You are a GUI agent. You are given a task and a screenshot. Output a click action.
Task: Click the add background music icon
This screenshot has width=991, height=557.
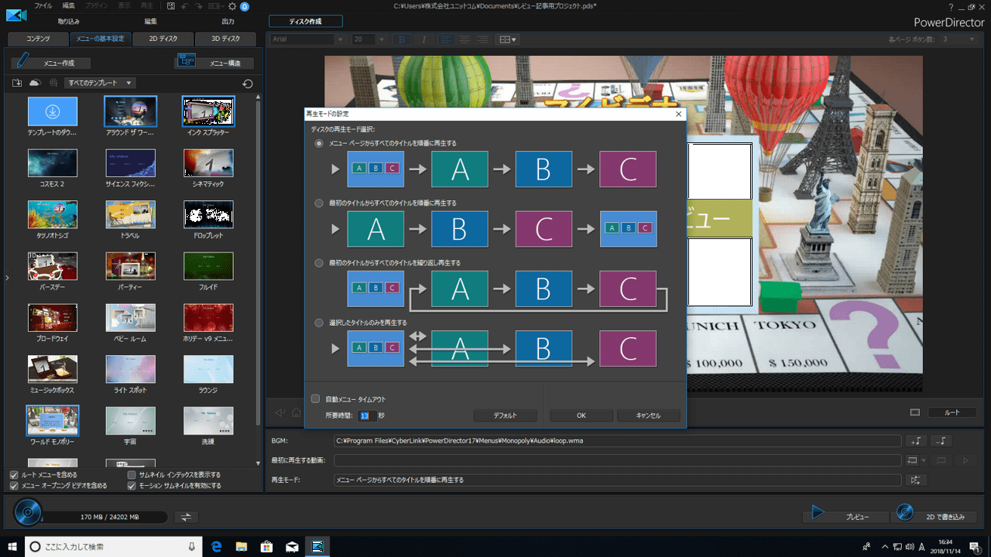coord(916,441)
